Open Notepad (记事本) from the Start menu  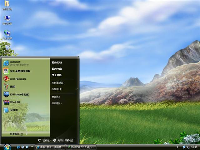pyautogui.click(x=26, y=110)
